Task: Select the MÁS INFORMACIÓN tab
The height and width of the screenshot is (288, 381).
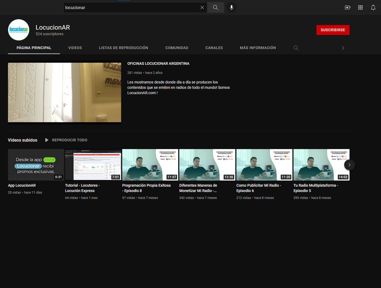Action: point(258,48)
